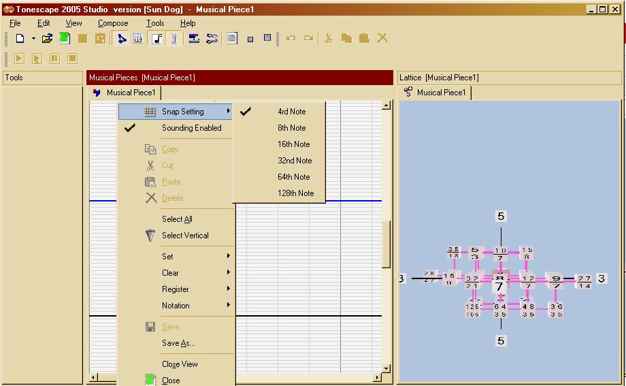The image size is (626, 386).
Task: Click the X Delete toolbar icon
Action: pos(382,38)
